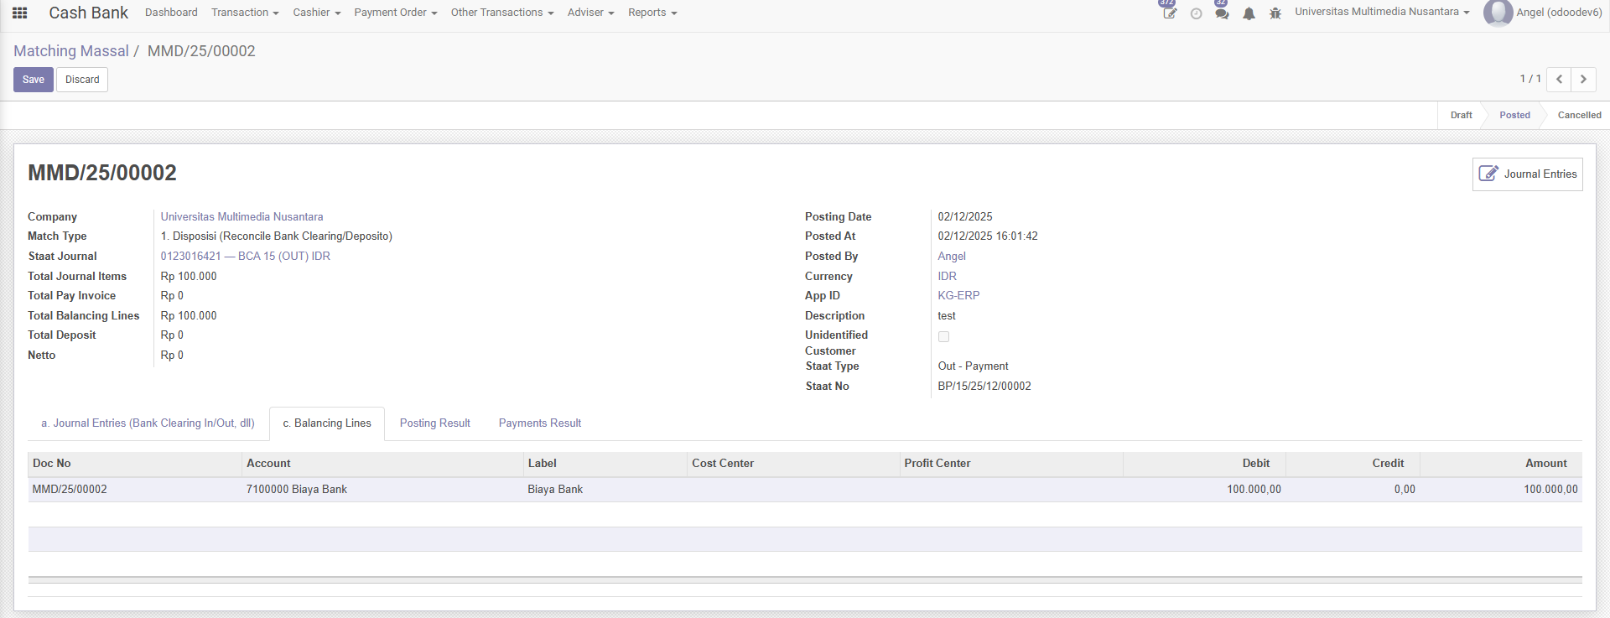Expand the Payment Order dropdown
Viewport: 1610px width, 618px height.
pos(395,13)
